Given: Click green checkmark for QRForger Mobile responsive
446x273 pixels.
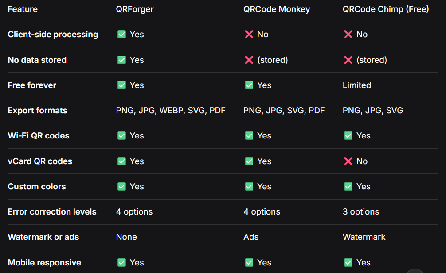Looking at the screenshot, I should tap(122, 262).
